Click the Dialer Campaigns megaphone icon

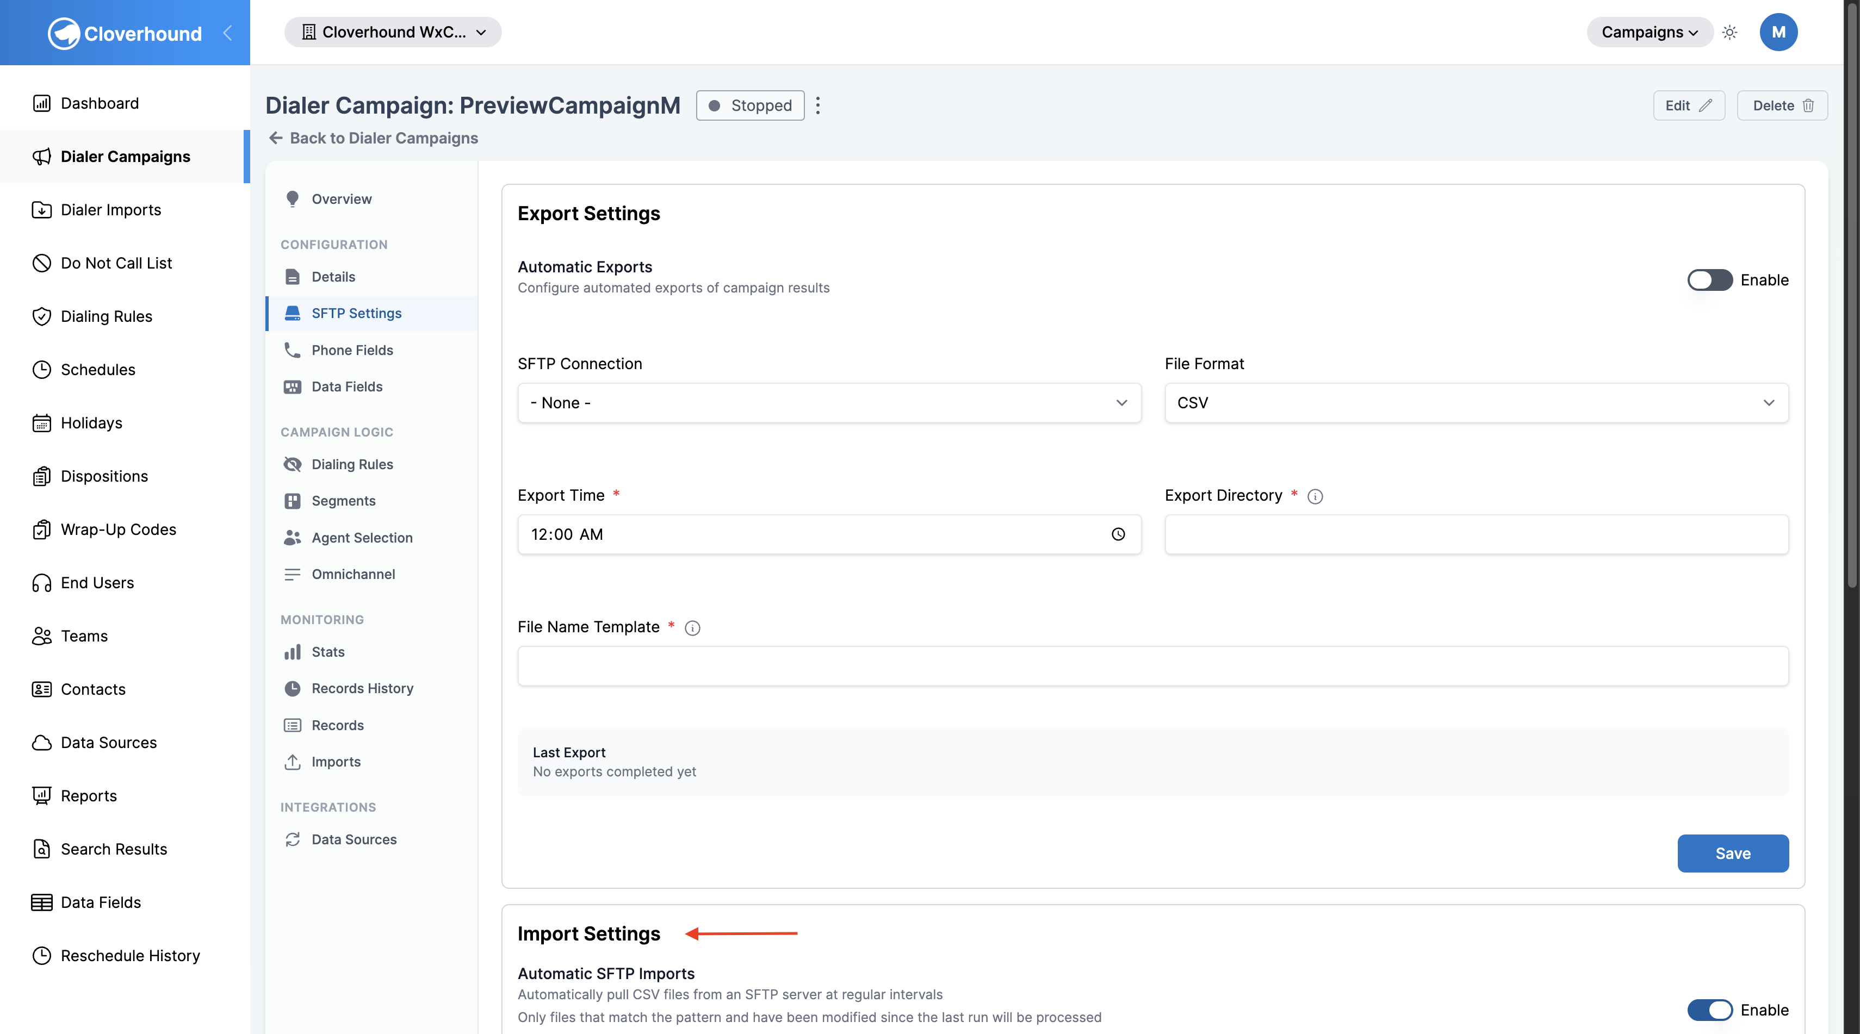pos(41,157)
